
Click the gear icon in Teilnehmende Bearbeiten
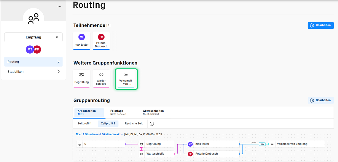(x=312, y=25)
